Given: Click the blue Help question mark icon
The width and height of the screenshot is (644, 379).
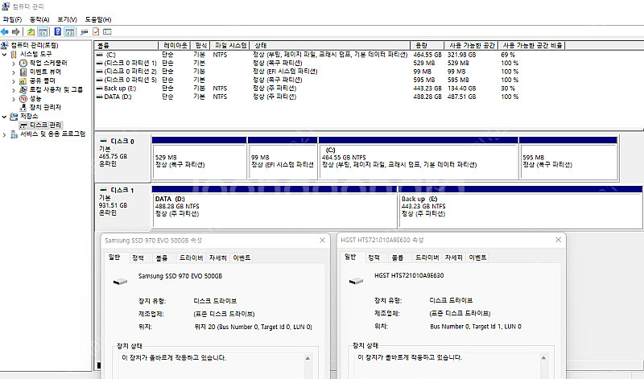Looking at the screenshot, I should tap(58, 31).
